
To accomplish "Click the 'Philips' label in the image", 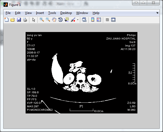I will (131, 35).
